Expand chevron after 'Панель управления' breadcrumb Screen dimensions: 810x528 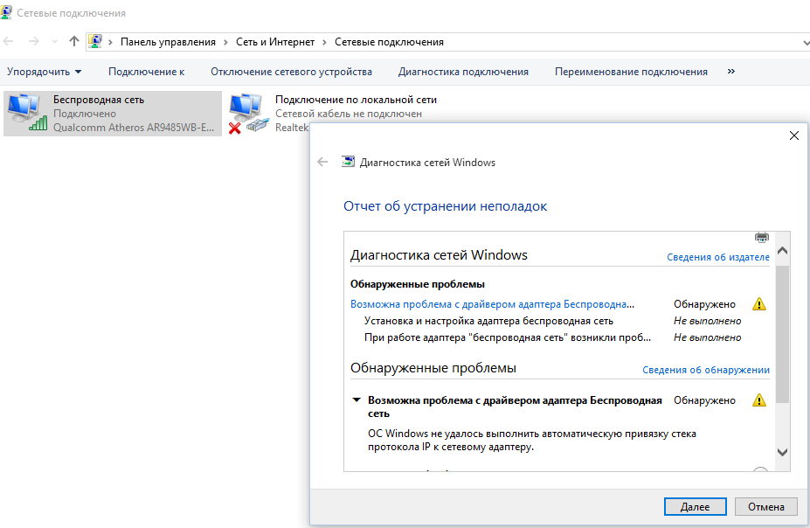225,42
